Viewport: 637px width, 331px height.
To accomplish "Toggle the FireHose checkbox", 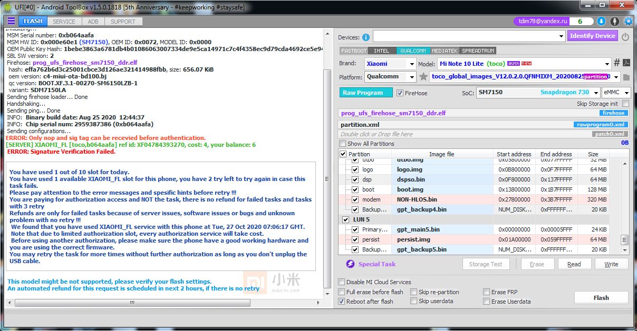I will tap(400, 93).
